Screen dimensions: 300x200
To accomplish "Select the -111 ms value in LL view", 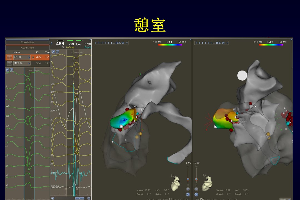I will coord(157,42).
